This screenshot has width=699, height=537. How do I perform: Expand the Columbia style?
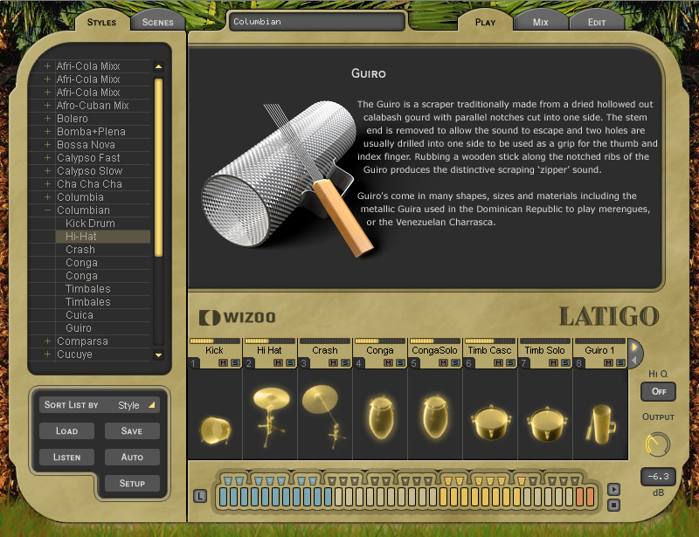coord(47,197)
